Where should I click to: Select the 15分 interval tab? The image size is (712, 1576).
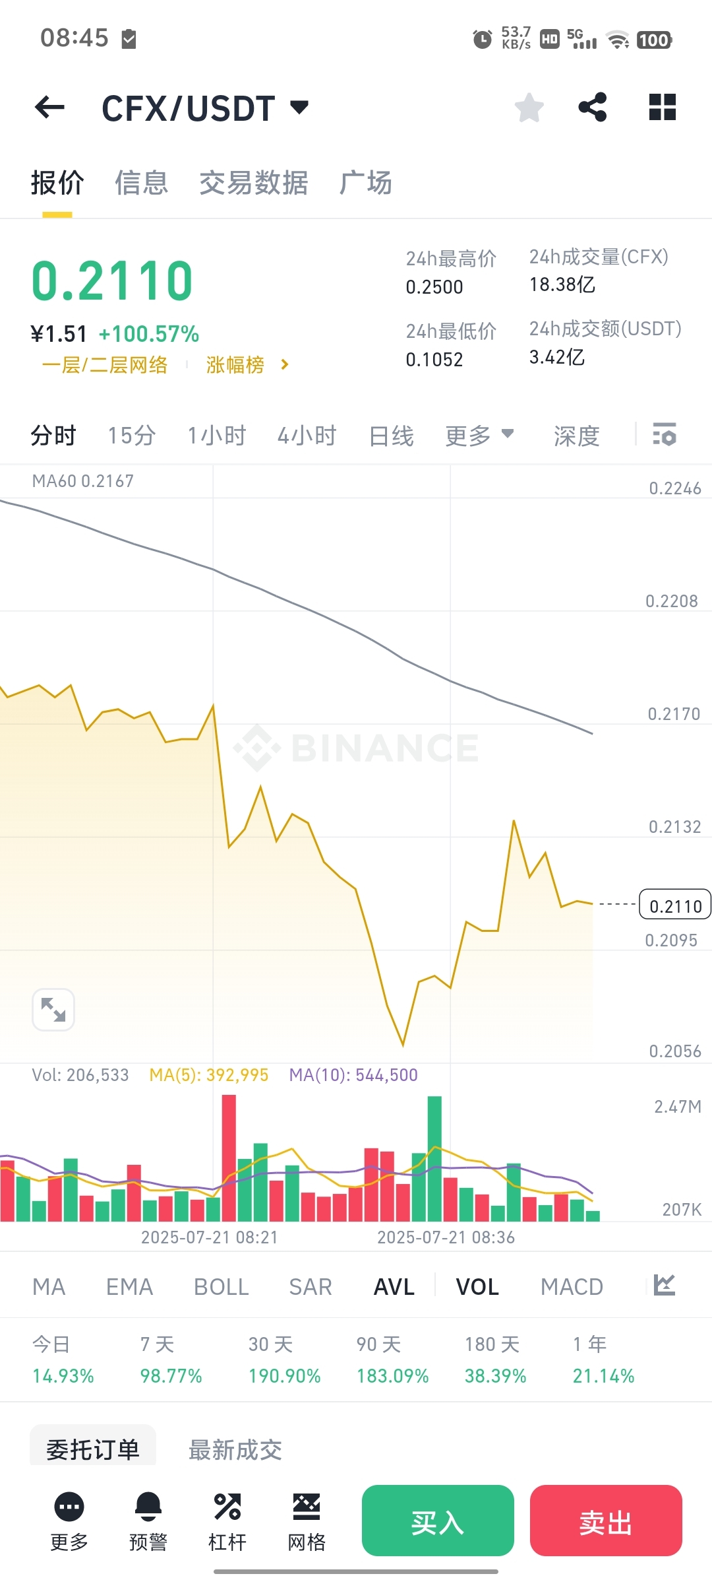click(x=132, y=436)
